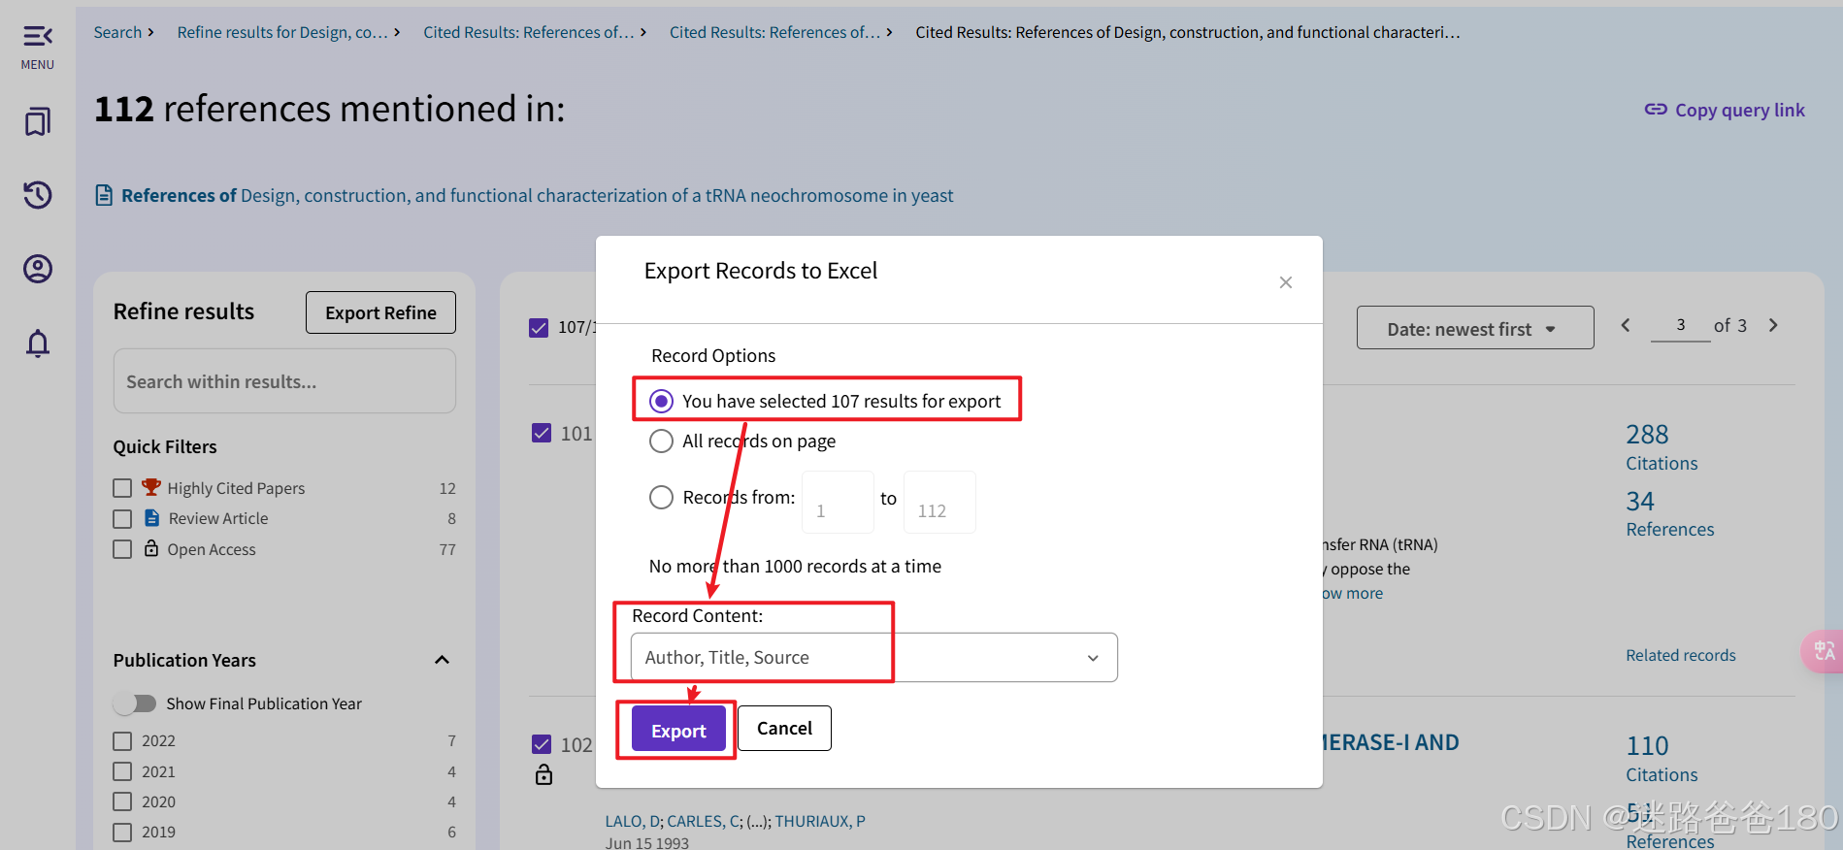This screenshot has width=1843, height=850.
Task: Uncheck the 107 select-all checkbox
Action: click(539, 328)
